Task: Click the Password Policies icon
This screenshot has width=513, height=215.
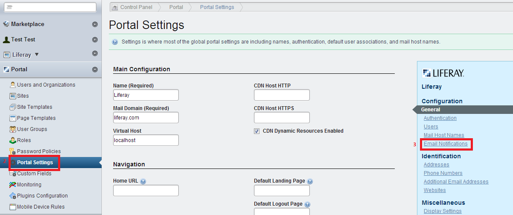Action: [x=13, y=151]
